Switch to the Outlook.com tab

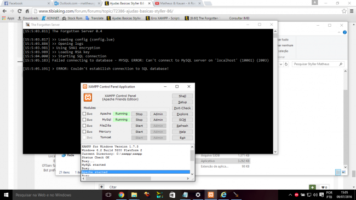point(77,3)
